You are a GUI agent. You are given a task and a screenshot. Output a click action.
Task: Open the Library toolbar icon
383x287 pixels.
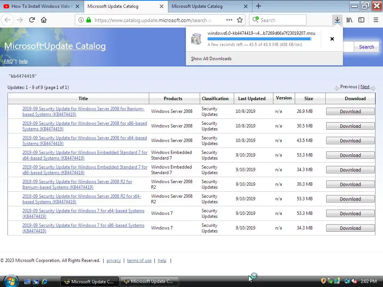(x=349, y=20)
